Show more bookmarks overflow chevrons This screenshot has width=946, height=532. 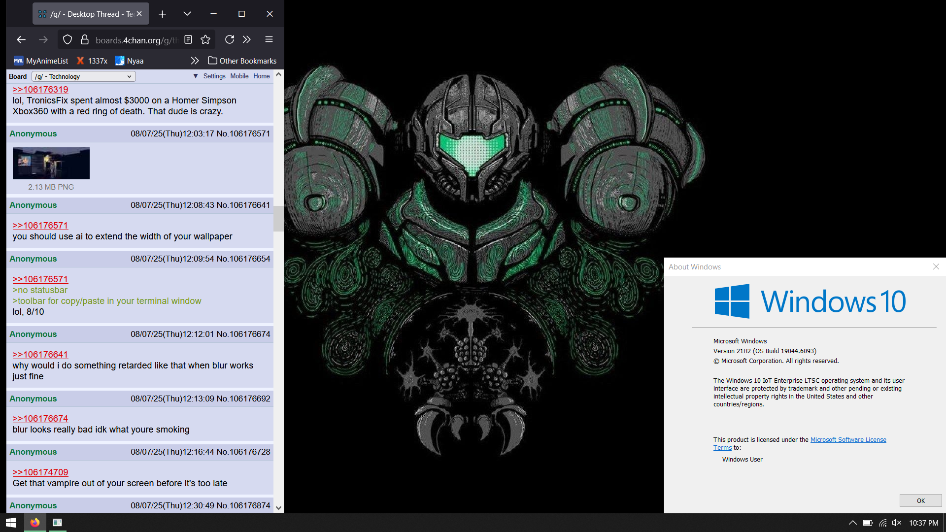click(x=195, y=61)
